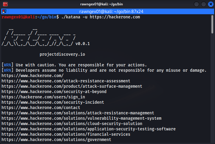The image size is (215, 144).
Task: Open the hackerone.com/contact URL
Action: [41, 108]
